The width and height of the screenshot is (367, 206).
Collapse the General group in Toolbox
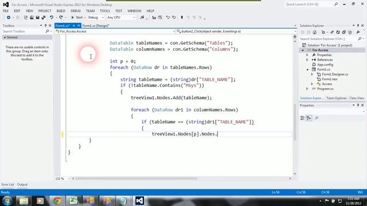(5, 37)
